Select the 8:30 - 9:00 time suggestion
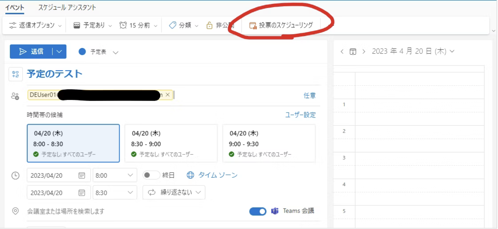 171,143
